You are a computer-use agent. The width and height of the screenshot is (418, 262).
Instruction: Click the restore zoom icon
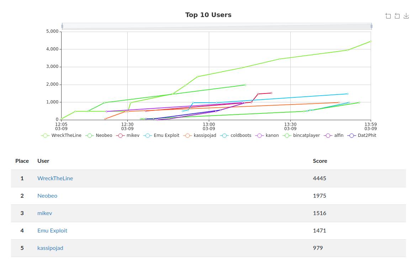397,16
